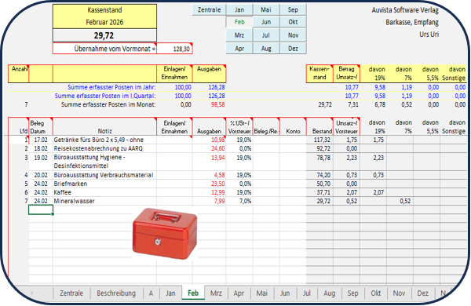Click the 'Kassenstand Februar 2026' yellow heading
The image size is (471, 306).
(104, 16)
